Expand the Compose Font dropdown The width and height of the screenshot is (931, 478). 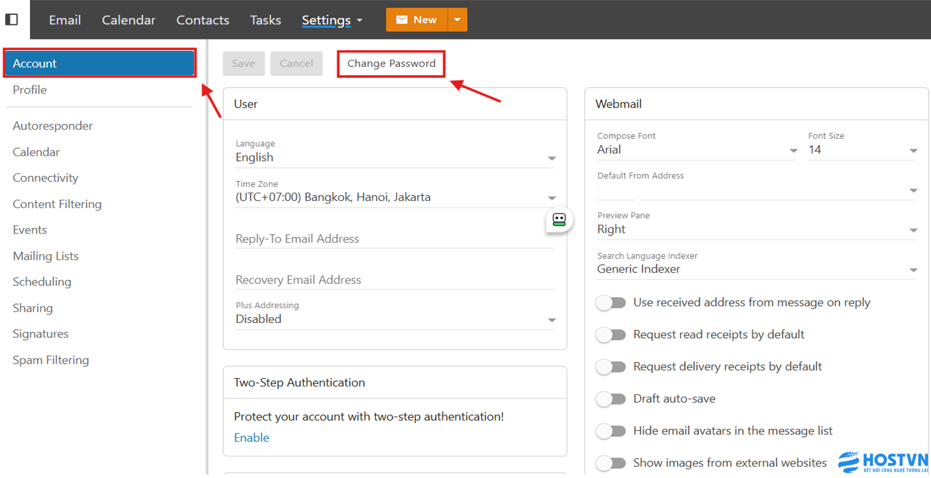click(x=793, y=151)
